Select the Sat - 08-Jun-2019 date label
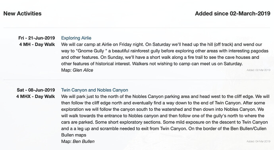 (x=36, y=90)
